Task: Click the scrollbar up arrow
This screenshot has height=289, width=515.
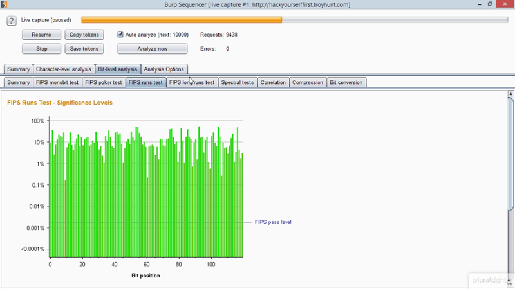Action: pyautogui.click(x=510, y=94)
